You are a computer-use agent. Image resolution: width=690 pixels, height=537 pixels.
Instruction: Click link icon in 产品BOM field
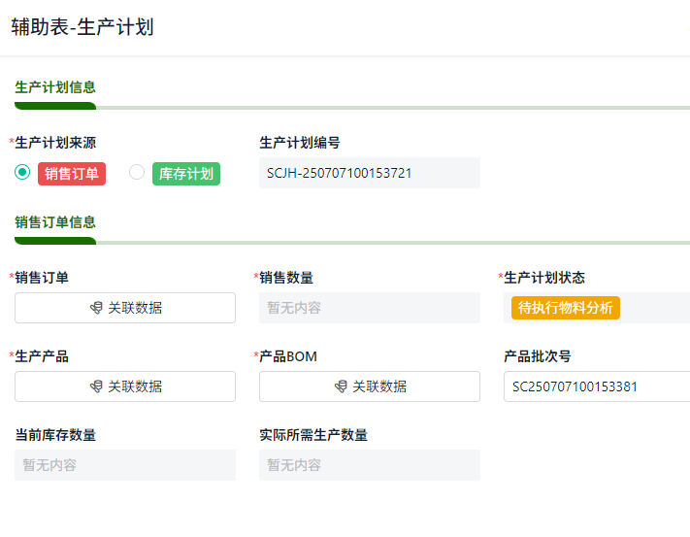point(340,386)
